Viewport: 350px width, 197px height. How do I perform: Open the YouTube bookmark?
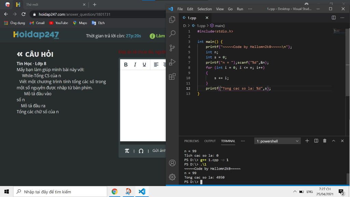click(58, 23)
